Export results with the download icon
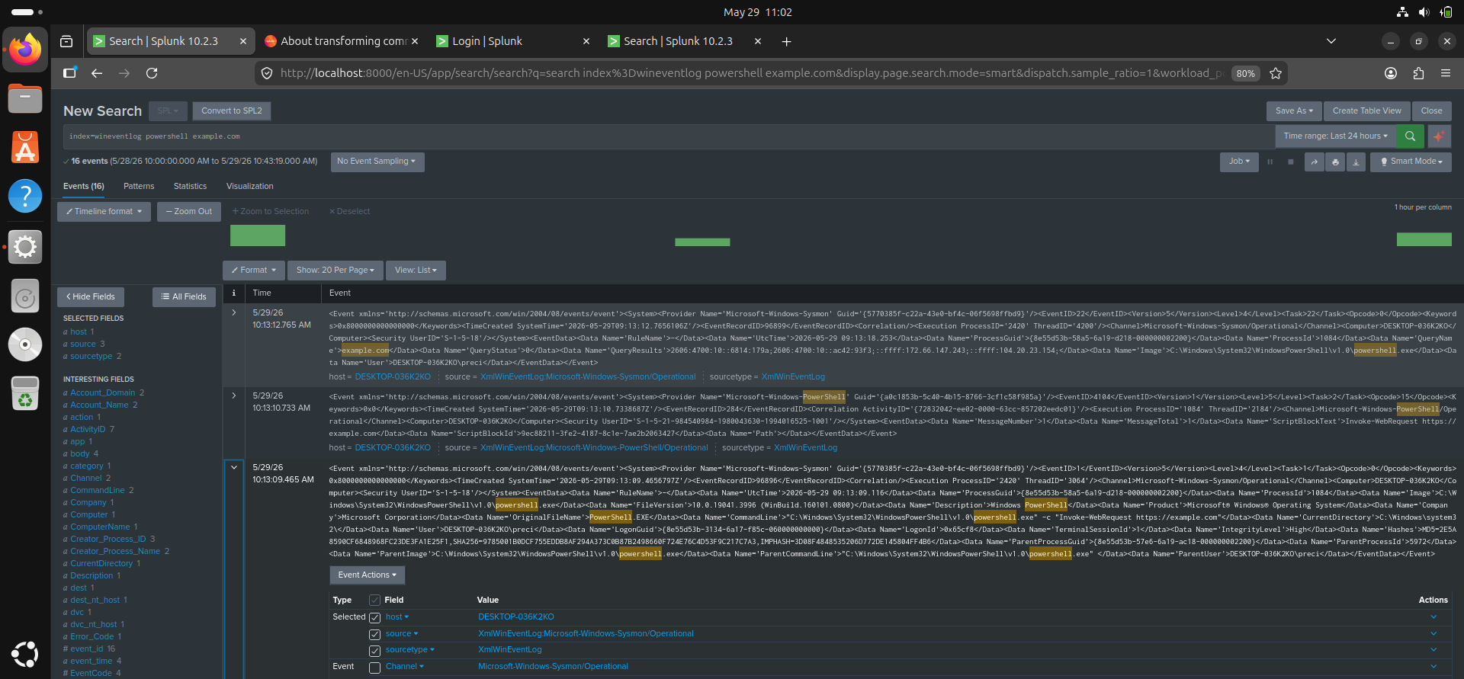 tap(1356, 162)
